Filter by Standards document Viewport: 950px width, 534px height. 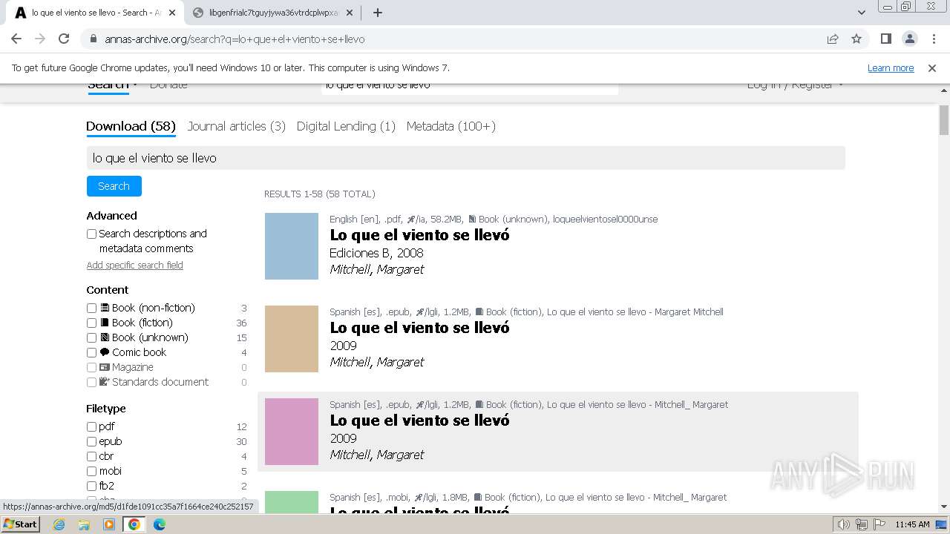91,382
